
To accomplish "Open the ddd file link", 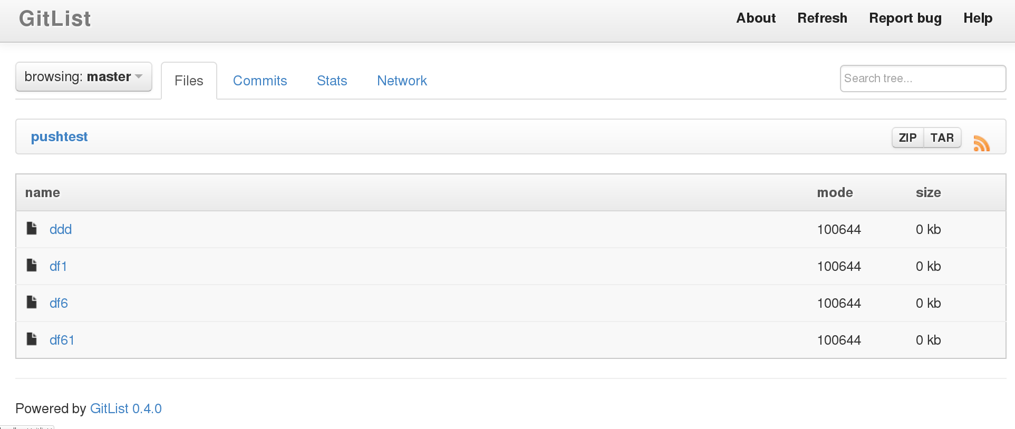I will [61, 229].
